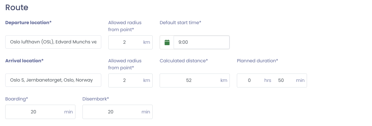Click the Route section heading
The height and width of the screenshot is (126, 372).
coord(17,7)
